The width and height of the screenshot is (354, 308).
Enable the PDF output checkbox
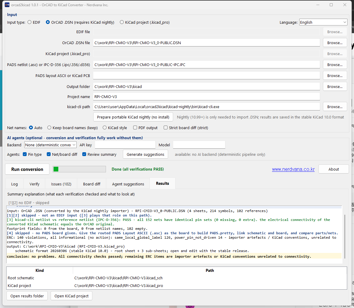[135, 128]
